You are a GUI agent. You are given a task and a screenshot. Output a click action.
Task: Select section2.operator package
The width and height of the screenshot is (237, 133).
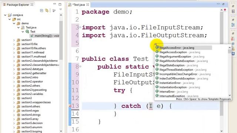pyautogui.click(x=32, y=82)
